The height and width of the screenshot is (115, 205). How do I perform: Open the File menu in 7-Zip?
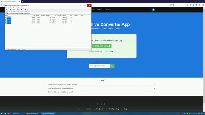coord(6,8)
